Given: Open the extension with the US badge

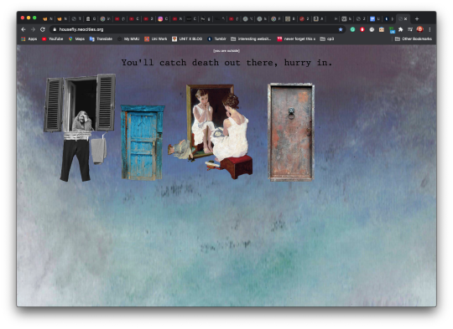Looking at the screenshot, I should 392,29.
